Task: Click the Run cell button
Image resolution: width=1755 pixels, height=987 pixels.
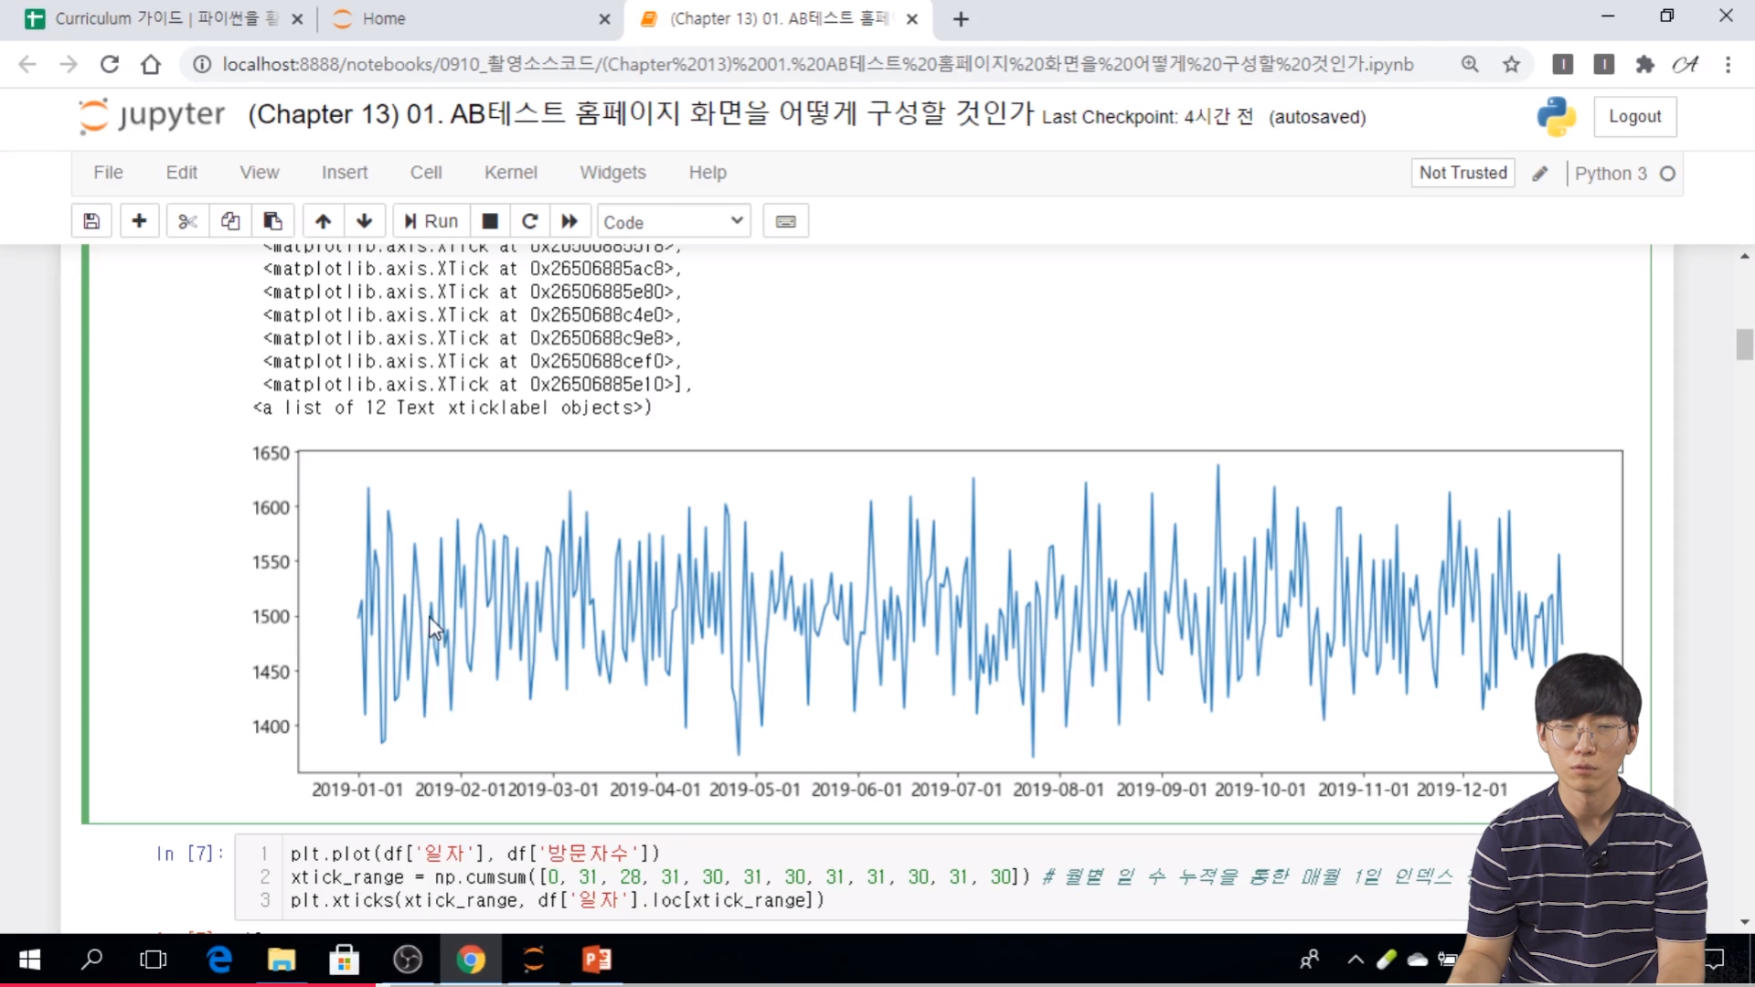Action: tap(431, 221)
